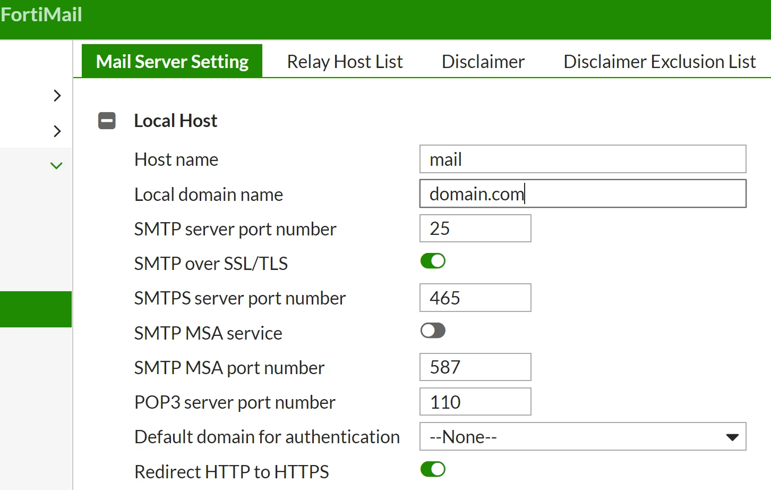771x490 pixels.
Task: Click the FortiMail logo text
Action: pos(41,14)
